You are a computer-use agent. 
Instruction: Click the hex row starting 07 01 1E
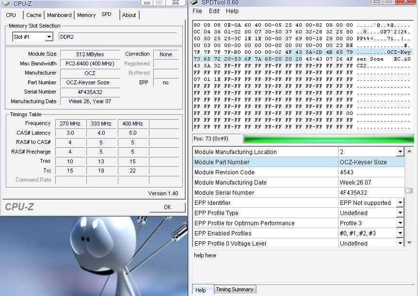pos(302,79)
